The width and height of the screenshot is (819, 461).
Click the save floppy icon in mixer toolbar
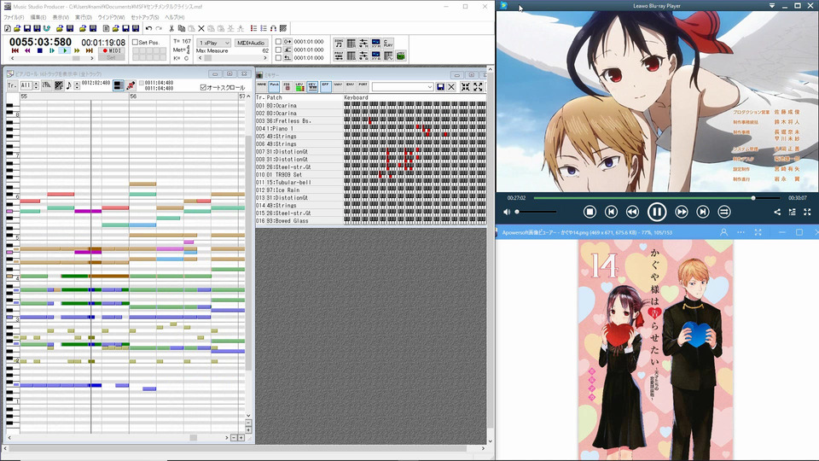click(440, 87)
